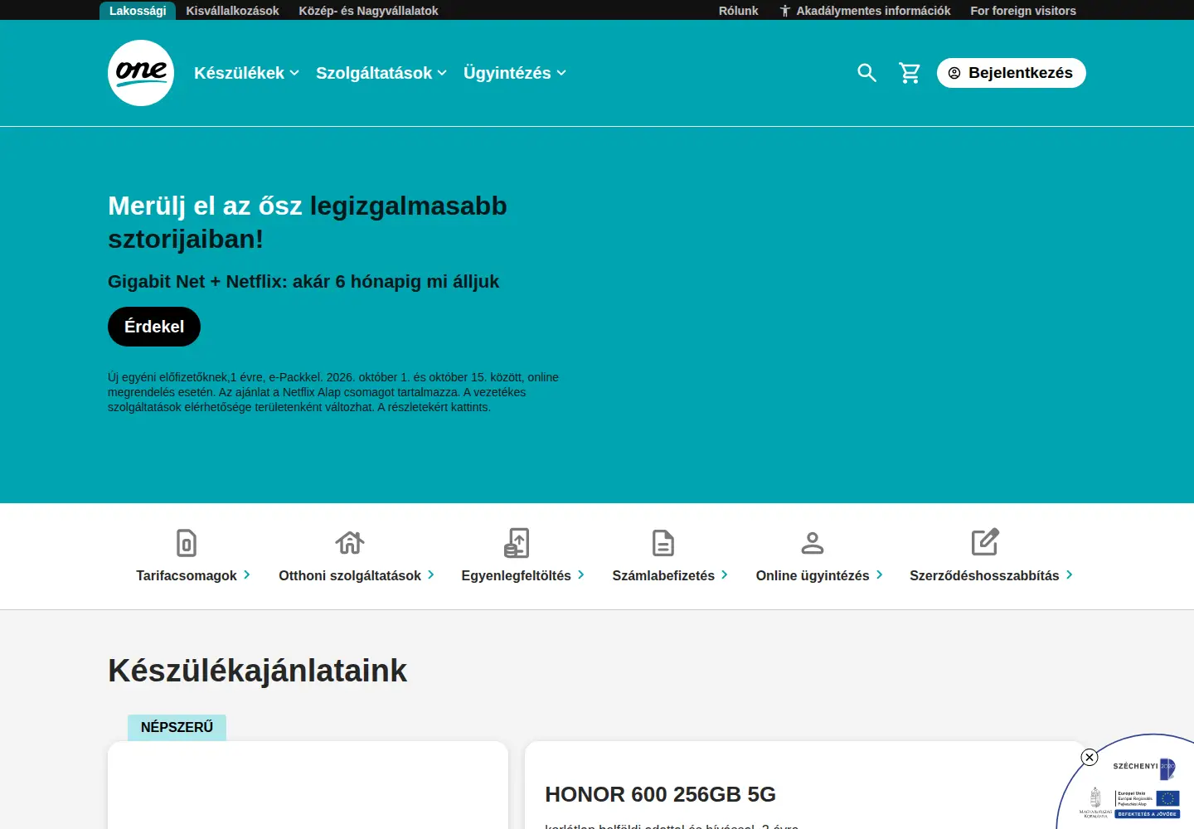The image size is (1194, 829).
Task: Click the Érdekel button
Action: pyautogui.click(x=154, y=327)
